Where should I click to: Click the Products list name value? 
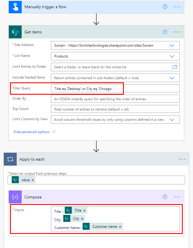[x=61, y=56]
